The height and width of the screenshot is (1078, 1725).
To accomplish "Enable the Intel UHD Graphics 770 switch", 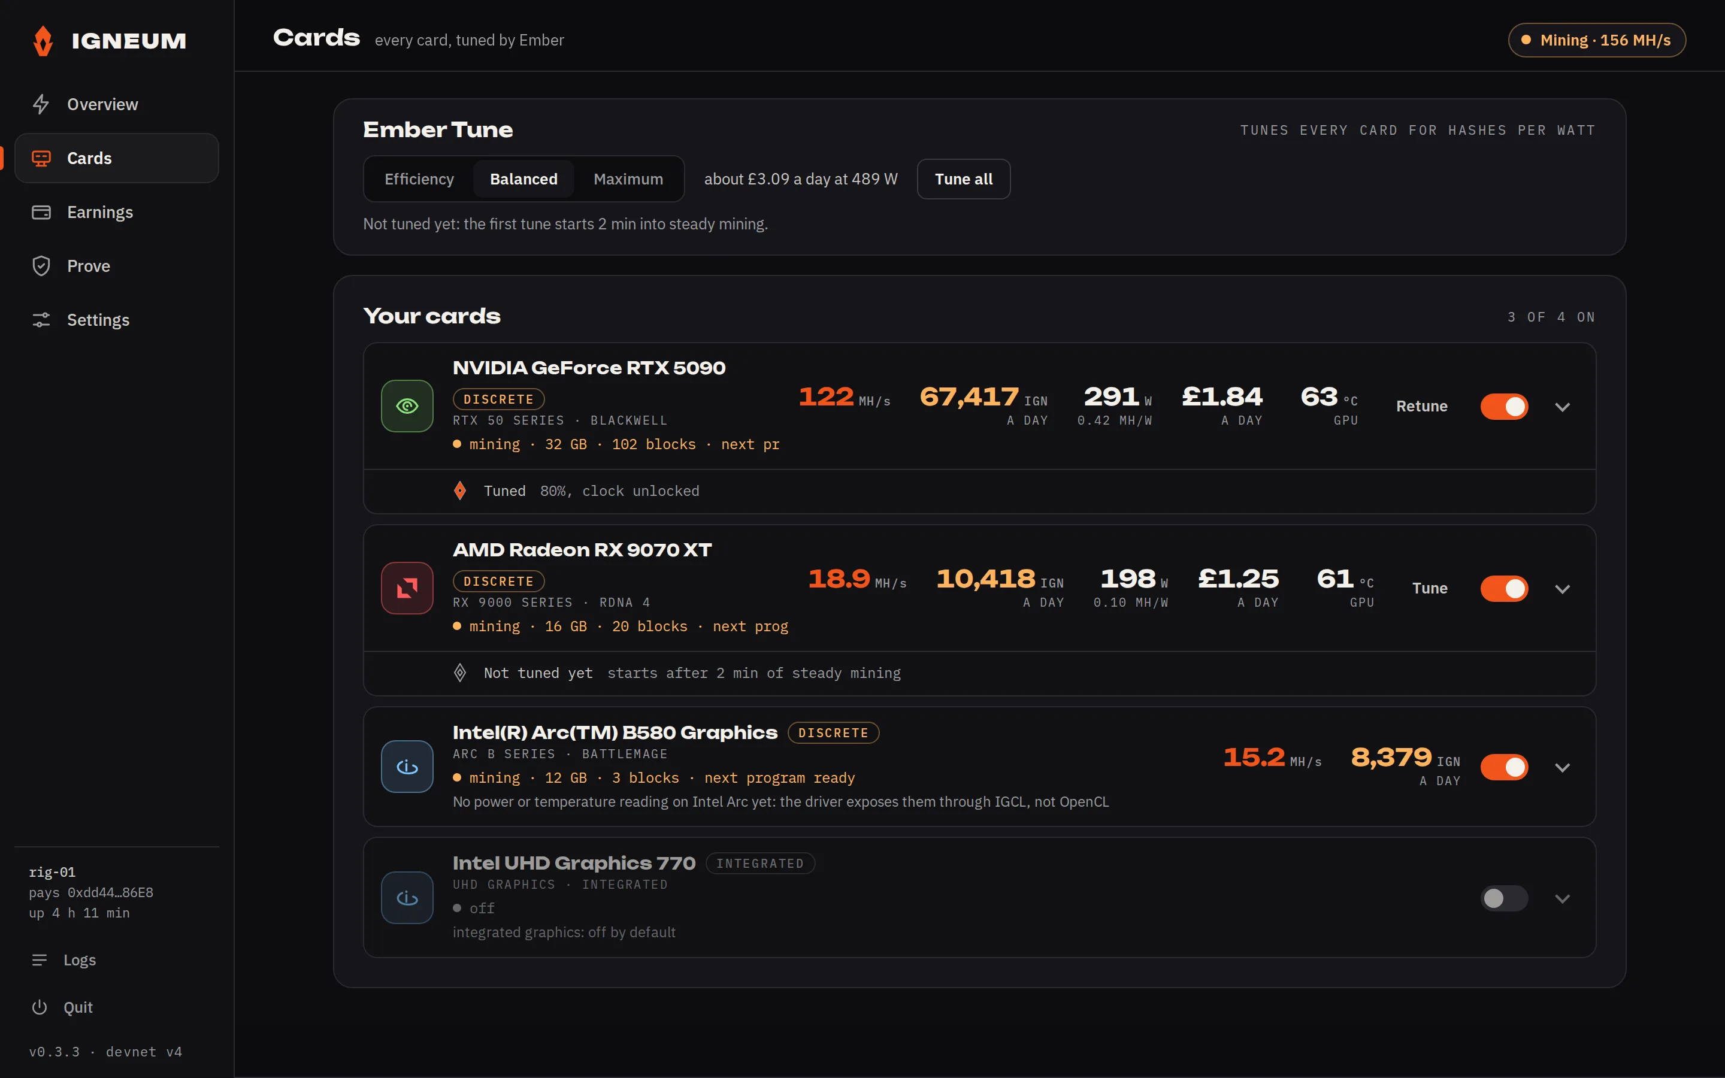I will pos(1504,898).
